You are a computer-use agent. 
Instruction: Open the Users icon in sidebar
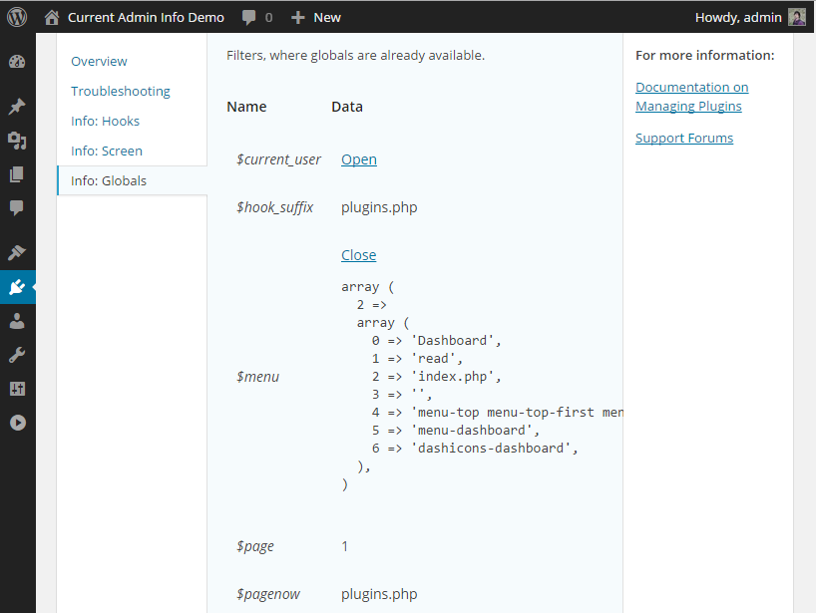click(x=17, y=321)
